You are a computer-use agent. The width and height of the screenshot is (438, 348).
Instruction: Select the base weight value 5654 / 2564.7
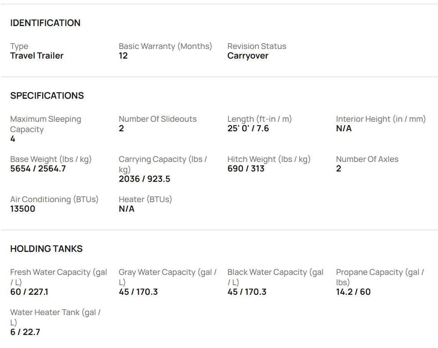[x=38, y=169]
